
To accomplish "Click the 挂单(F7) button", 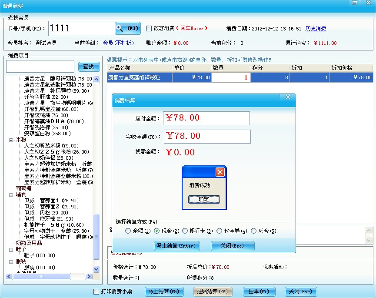I will (259, 292).
